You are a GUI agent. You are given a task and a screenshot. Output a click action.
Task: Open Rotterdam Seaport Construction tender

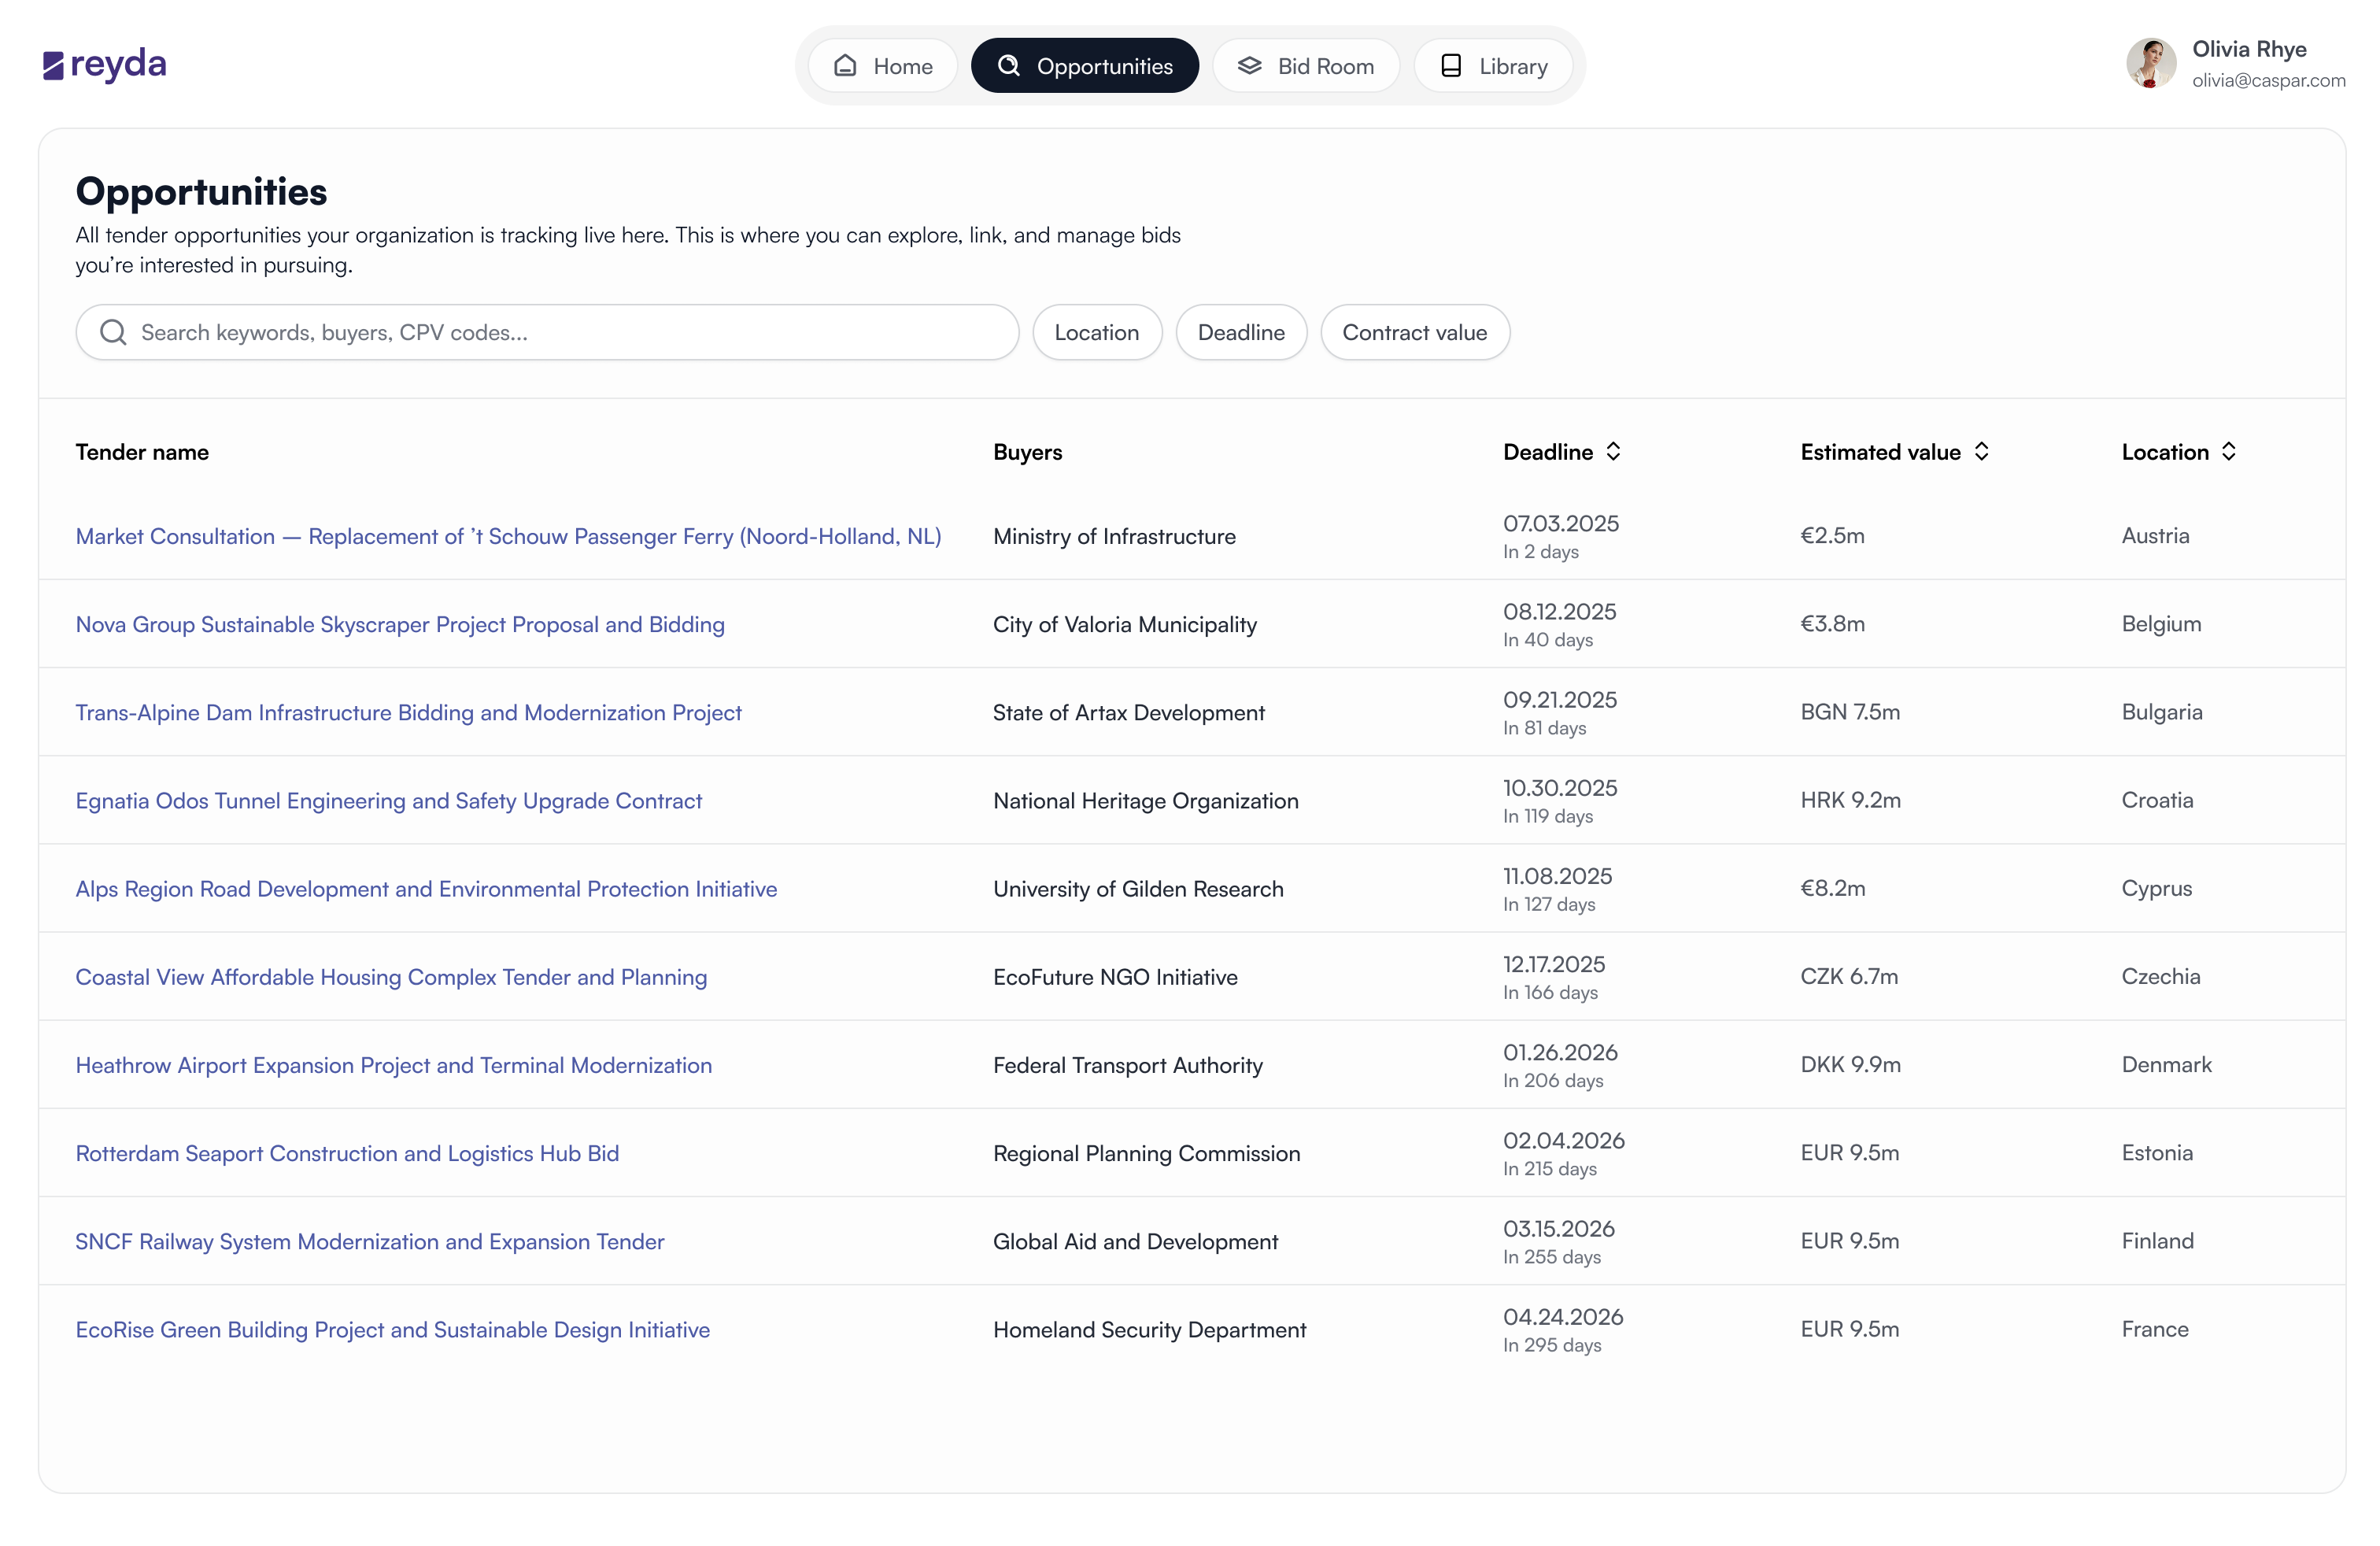[347, 1153]
